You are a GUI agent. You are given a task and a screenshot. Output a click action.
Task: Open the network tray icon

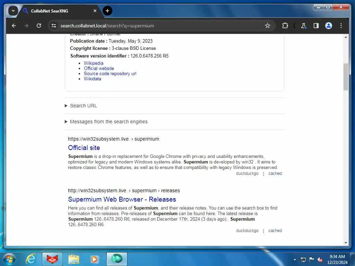pyautogui.click(x=303, y=259)
